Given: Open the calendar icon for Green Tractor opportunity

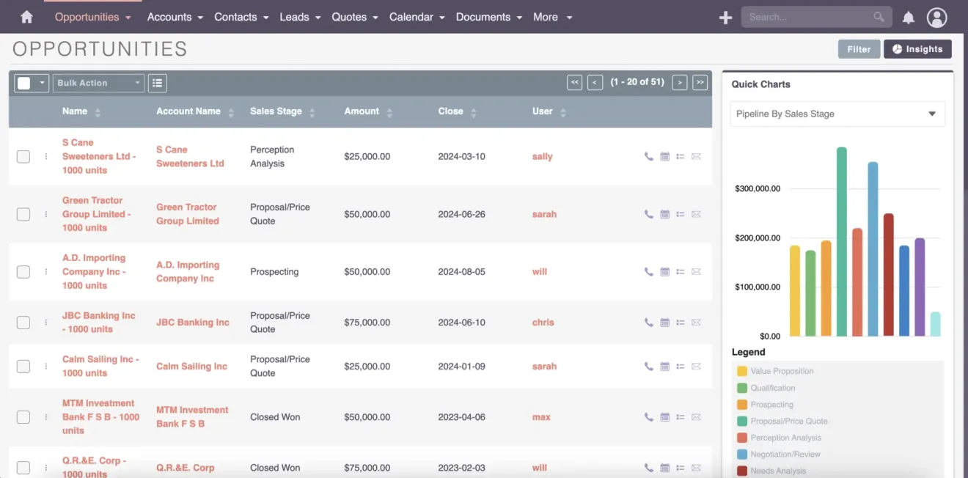Looking at the screenshot, I should pyautogui.click(x=664, y=214).
